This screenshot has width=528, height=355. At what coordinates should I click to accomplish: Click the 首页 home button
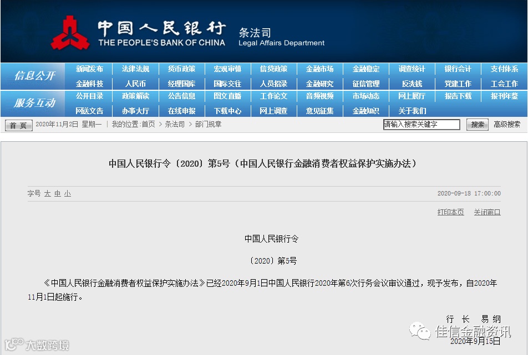pyautogui.click(x=18, y=125)
